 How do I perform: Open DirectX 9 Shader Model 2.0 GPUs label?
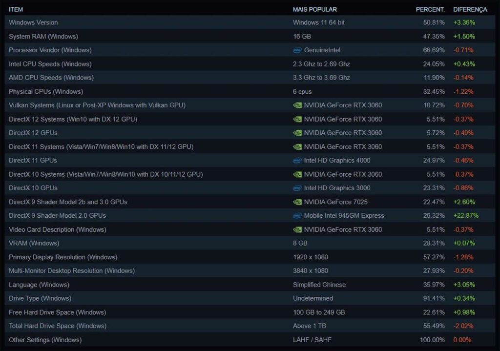pyautogui.click(x=58, y=215)
